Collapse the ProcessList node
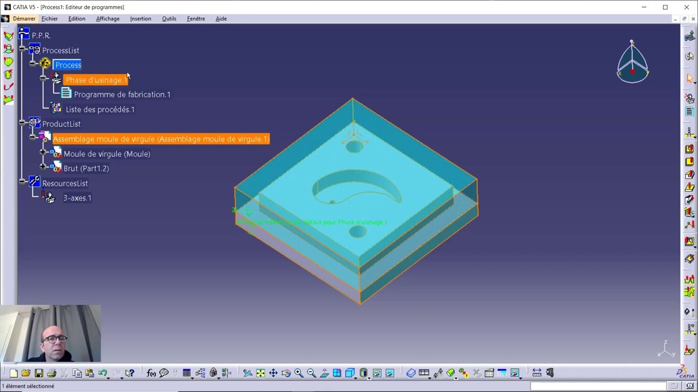Image resolution: width=698 pixels, height=392 pixels. (23, 49)
